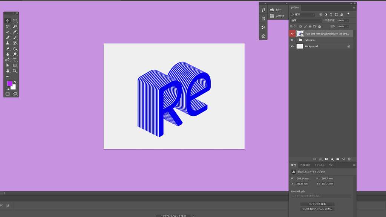Filter layers by shape layers
The height and width of the screenshot is (217, 386).
[x=336, y=15]
